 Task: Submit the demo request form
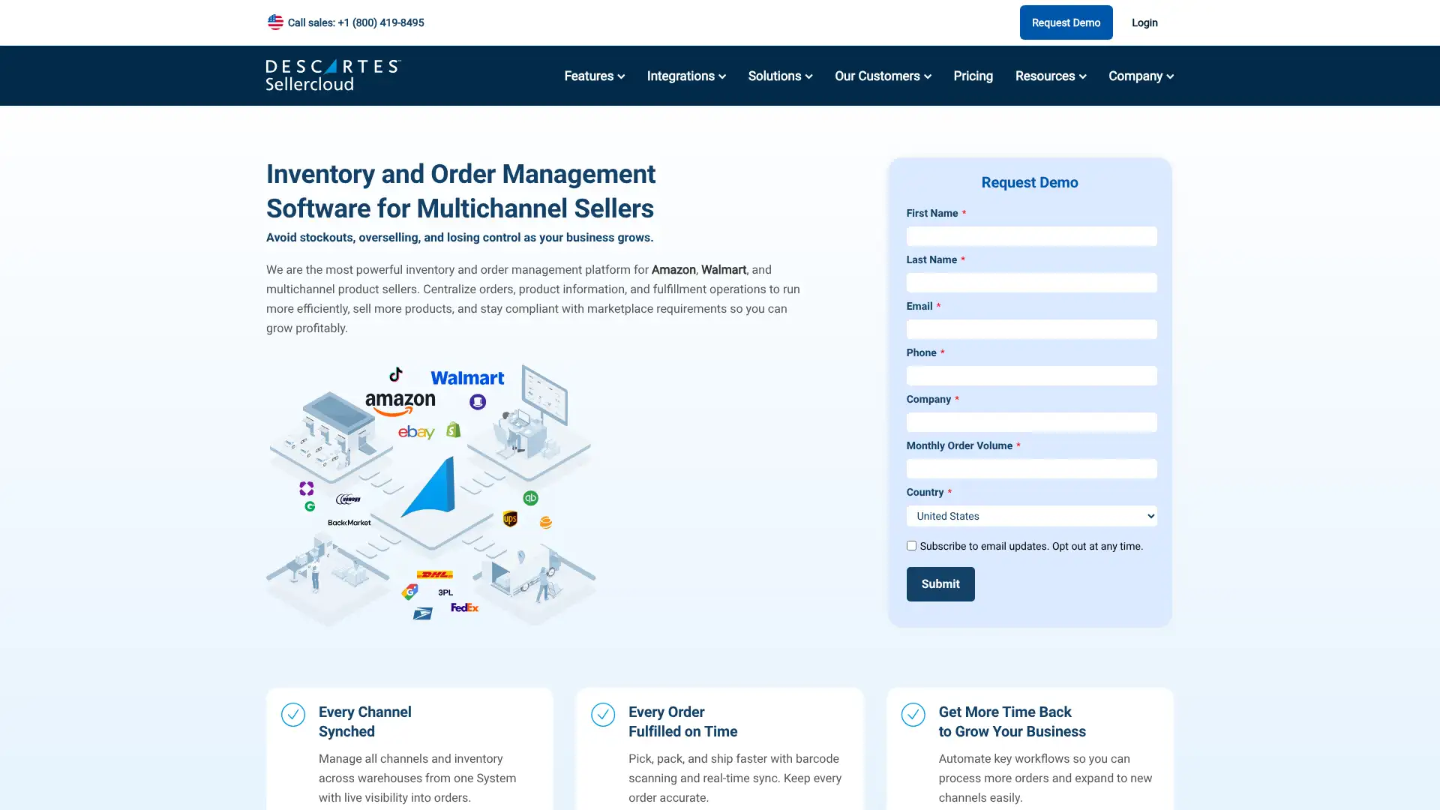click(940, 584)
